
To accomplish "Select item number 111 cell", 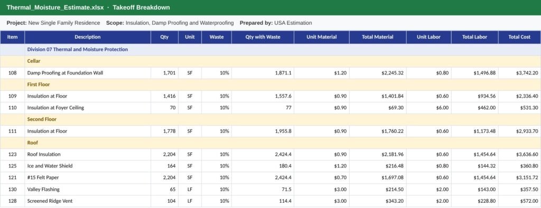I will [x=13, y=131].
